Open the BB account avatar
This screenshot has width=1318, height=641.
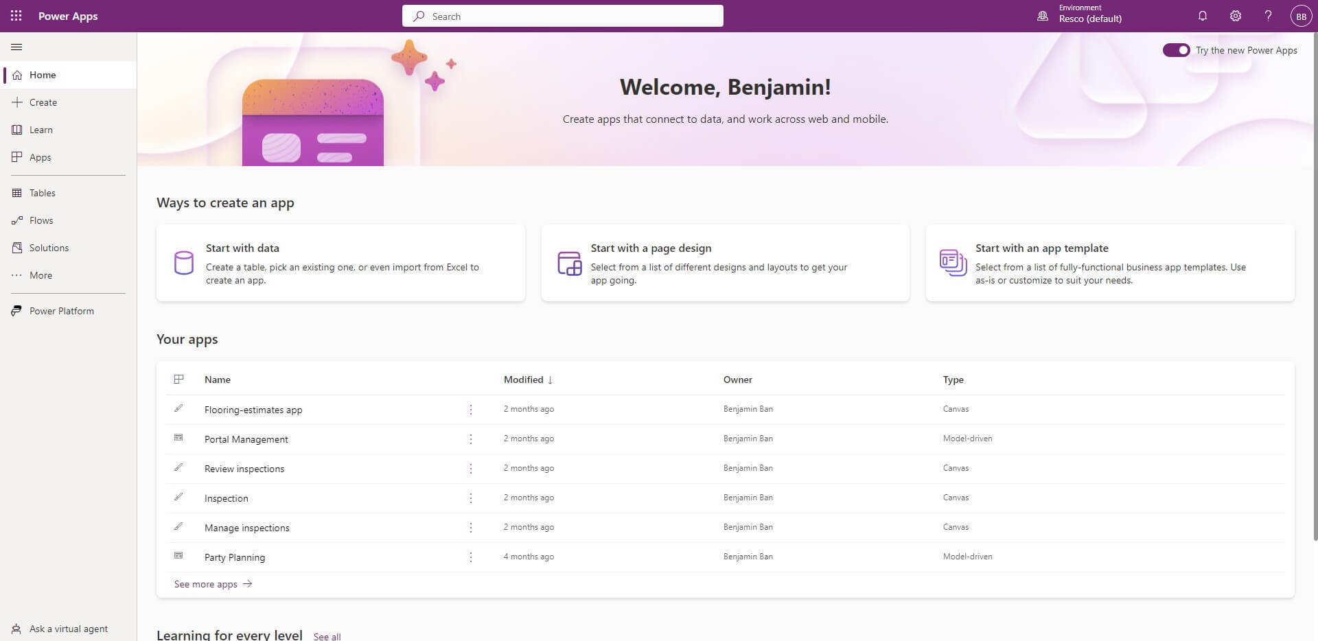[x=1301, y=16]
